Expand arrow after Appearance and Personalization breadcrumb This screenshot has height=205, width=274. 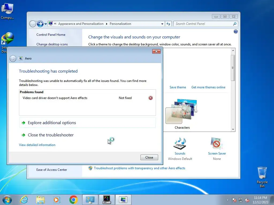pyautogui.click(x=106, y=24)
